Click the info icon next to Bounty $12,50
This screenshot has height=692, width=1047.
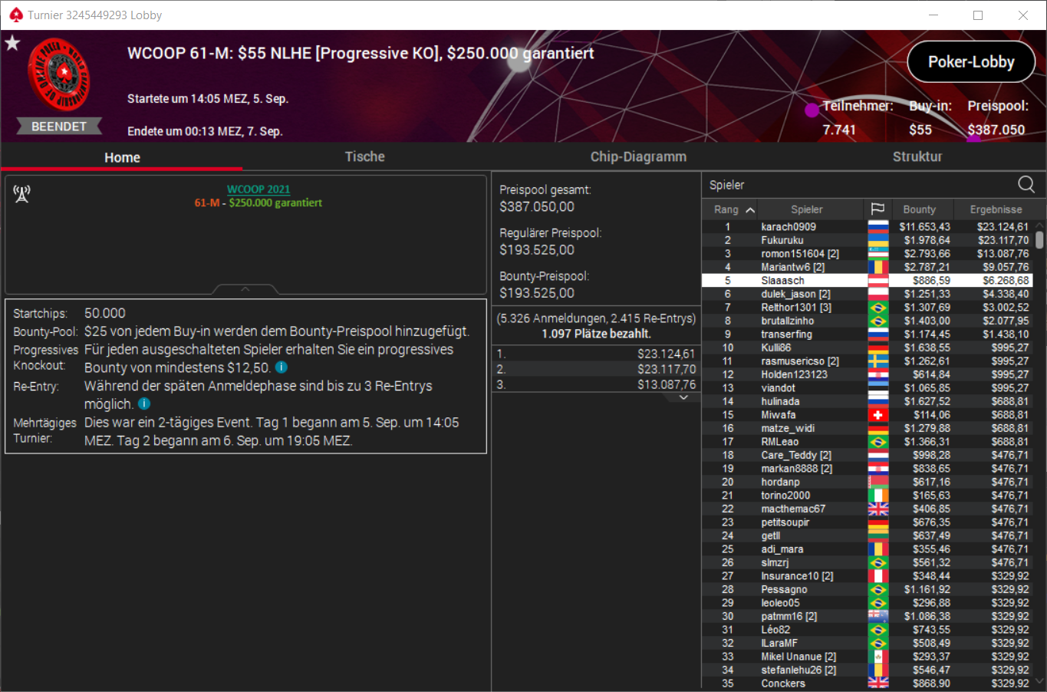(x=282, y=367)
